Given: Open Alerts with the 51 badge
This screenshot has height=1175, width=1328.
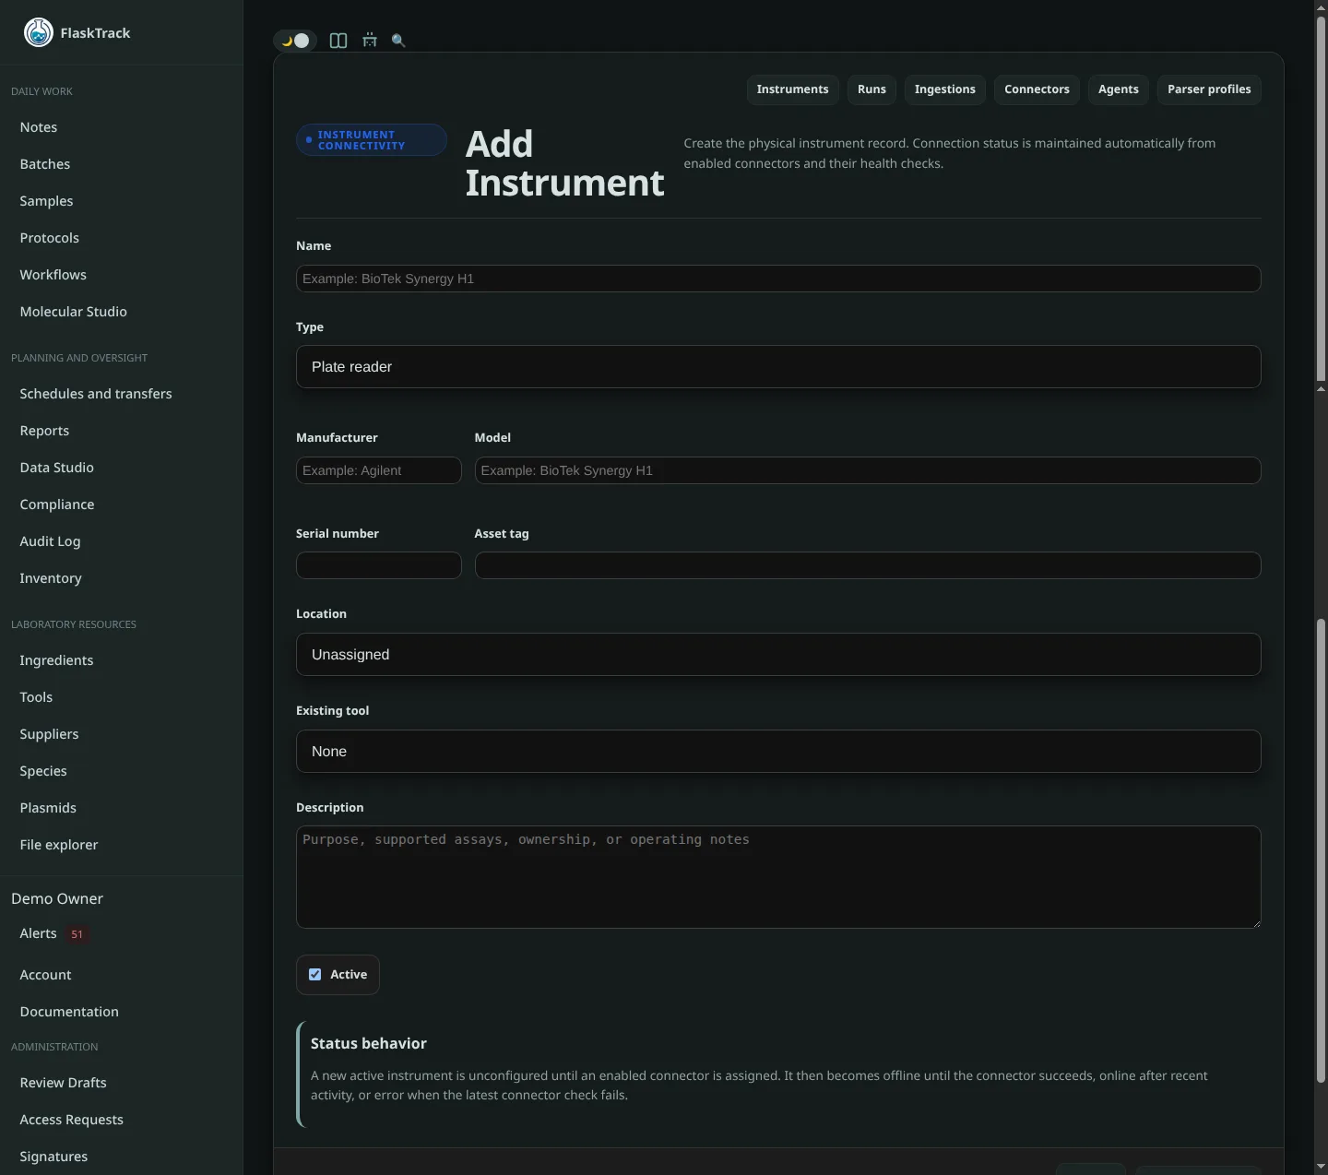Looking at the screenshot, I should [x=53, y=933].
